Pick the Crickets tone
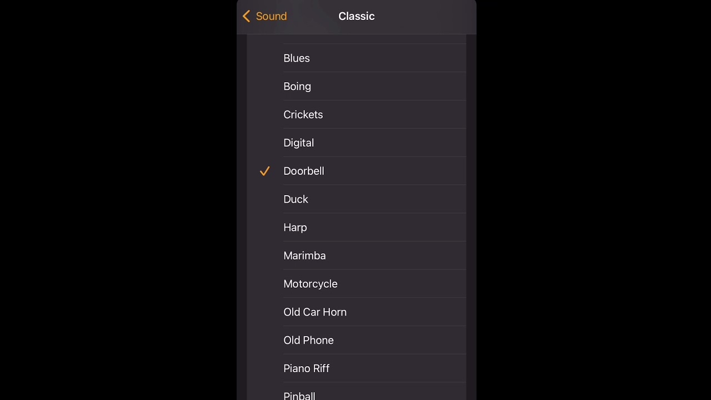 click(x=303, y=114)
